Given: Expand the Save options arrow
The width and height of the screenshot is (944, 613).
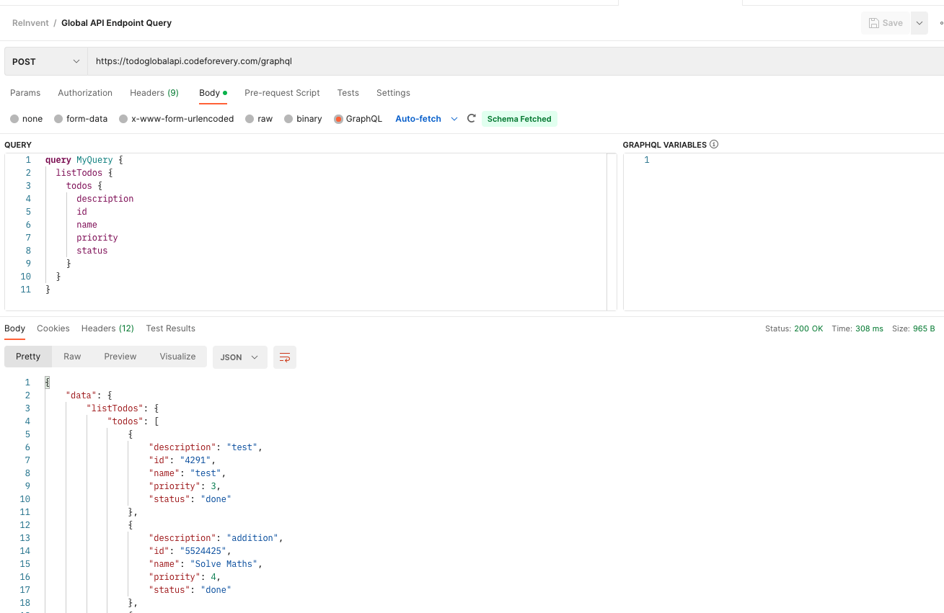Looking at the screenshot, I should 919,23.
